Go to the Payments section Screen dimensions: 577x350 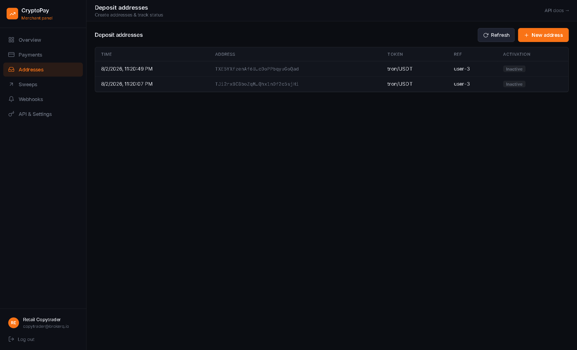point(43,55)
